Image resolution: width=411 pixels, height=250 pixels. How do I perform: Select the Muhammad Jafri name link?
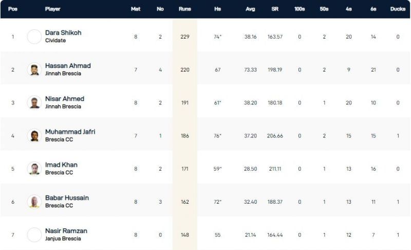(x=70, y=132)
